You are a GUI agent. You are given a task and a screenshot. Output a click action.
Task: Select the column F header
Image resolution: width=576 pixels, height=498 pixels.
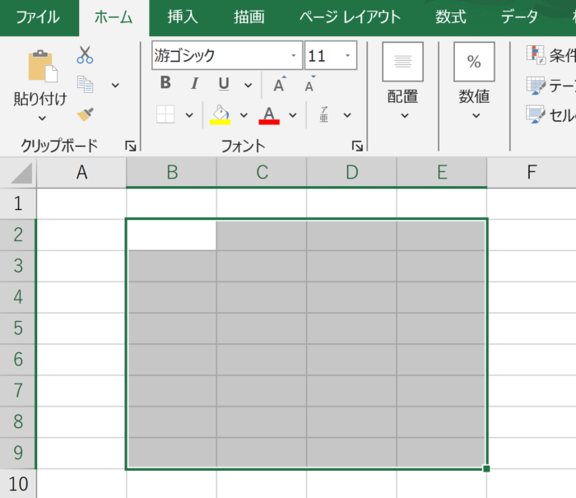(531, 172)
